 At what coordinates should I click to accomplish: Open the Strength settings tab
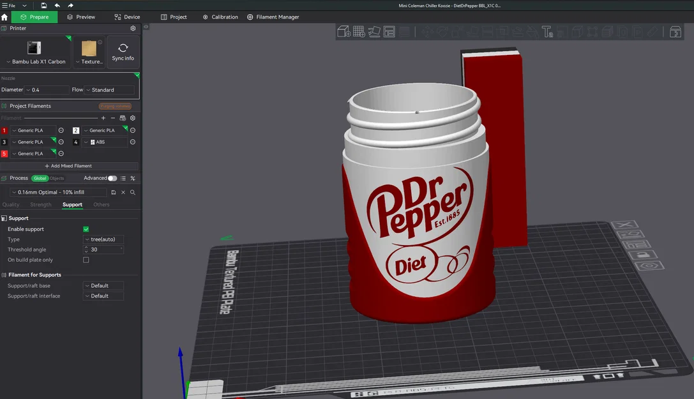(x=41, y=205)
